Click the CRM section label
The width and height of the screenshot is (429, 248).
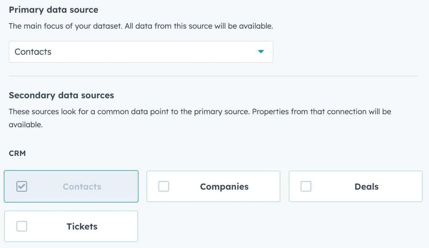[17, 153]
